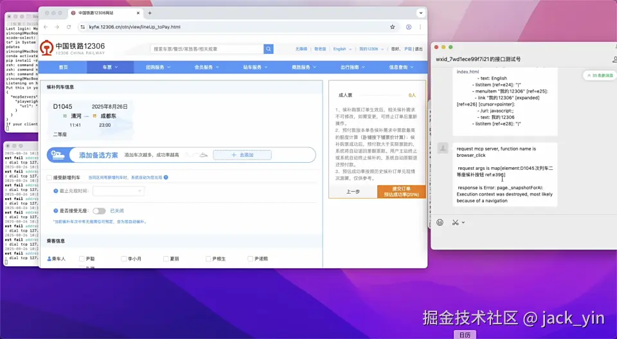The width and height of the screenshot is (617, 339).
Task: Click the 上一步 button
Action: pyautogui.click(x=353, y=191)
